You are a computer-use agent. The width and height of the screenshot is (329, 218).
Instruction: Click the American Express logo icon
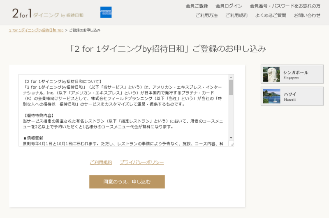pyautogui.click(x=106, y=12)
